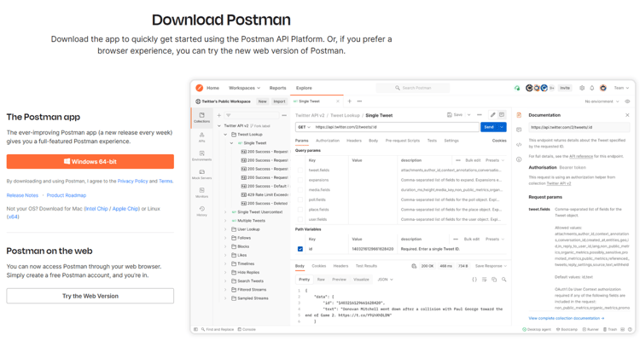The image size is (640, 341).
Task: Open the Apple Chip download link
Action: pos(125,208)
